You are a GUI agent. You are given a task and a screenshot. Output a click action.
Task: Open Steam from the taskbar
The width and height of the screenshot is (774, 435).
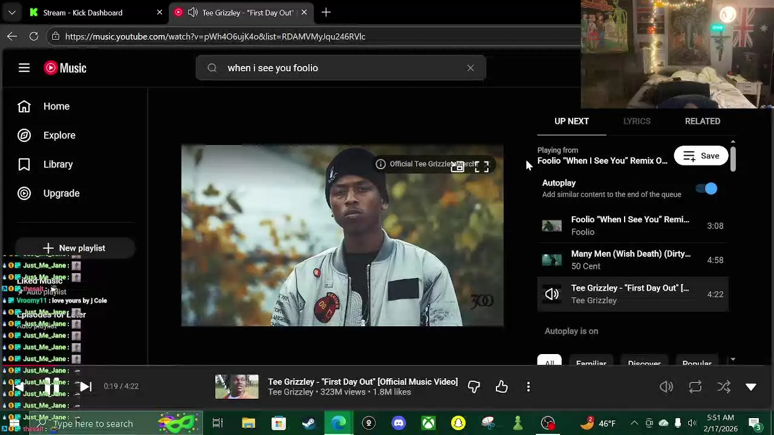coord(308,423)
